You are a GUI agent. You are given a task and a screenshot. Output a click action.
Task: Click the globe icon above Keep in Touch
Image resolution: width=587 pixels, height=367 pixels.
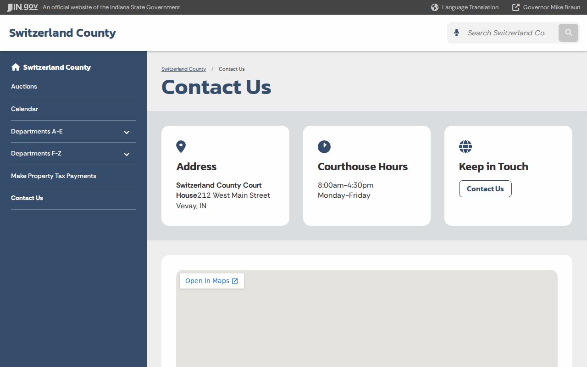465,147
